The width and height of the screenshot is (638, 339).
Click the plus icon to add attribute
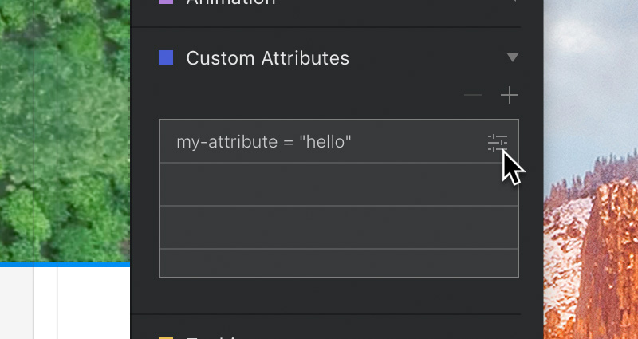point(510,96)
